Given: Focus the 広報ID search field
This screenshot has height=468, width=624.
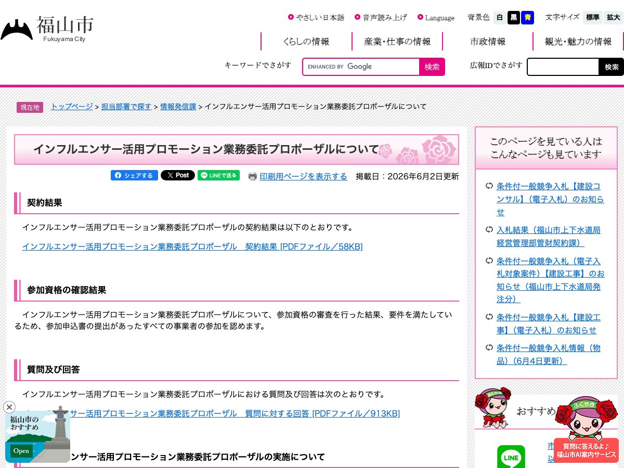Looking at the screenshot, I should tap(563, 67).
